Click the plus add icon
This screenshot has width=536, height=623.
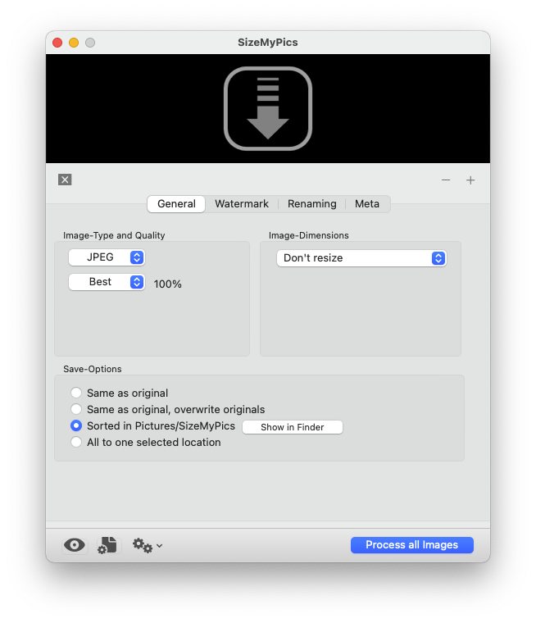[x=470, y=180]
